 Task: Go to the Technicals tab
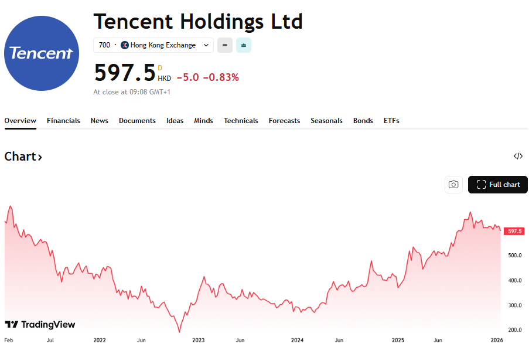click(241, 121)
